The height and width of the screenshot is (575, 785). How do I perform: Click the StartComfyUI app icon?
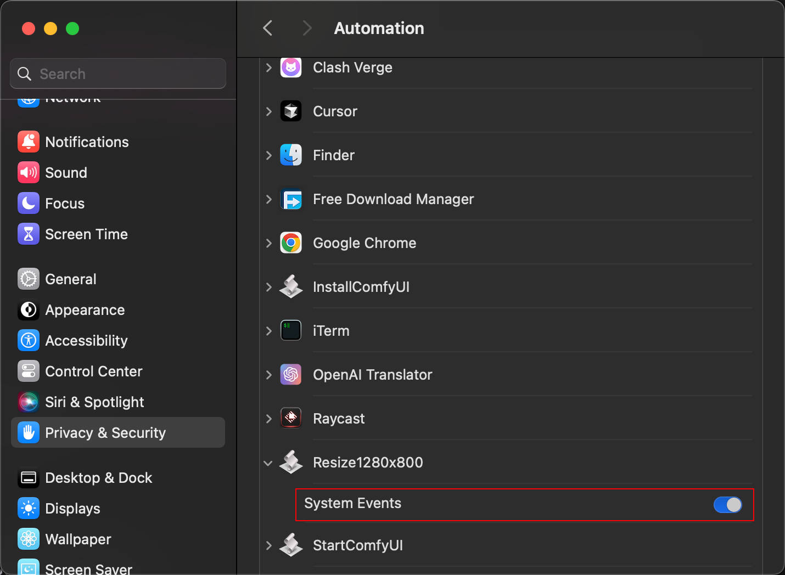291,545
